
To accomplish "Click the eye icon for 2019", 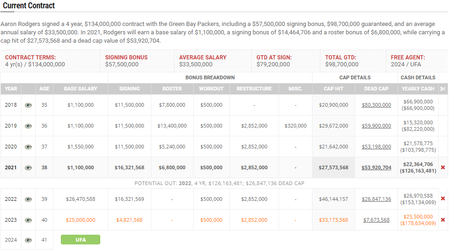I will point(28,126).
